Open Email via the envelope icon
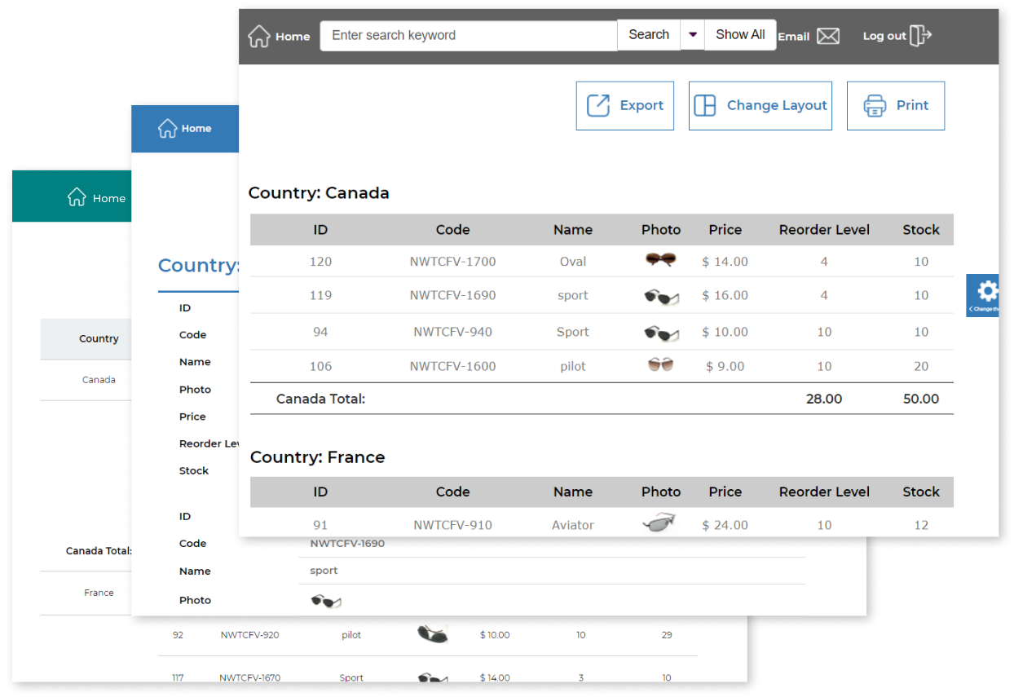This screenshot has width=1014, height=697. 828,36
